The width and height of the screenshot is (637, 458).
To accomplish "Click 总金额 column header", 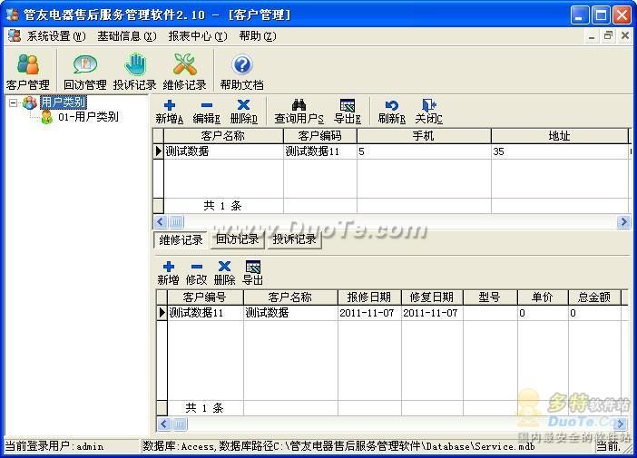I will 594,297.
